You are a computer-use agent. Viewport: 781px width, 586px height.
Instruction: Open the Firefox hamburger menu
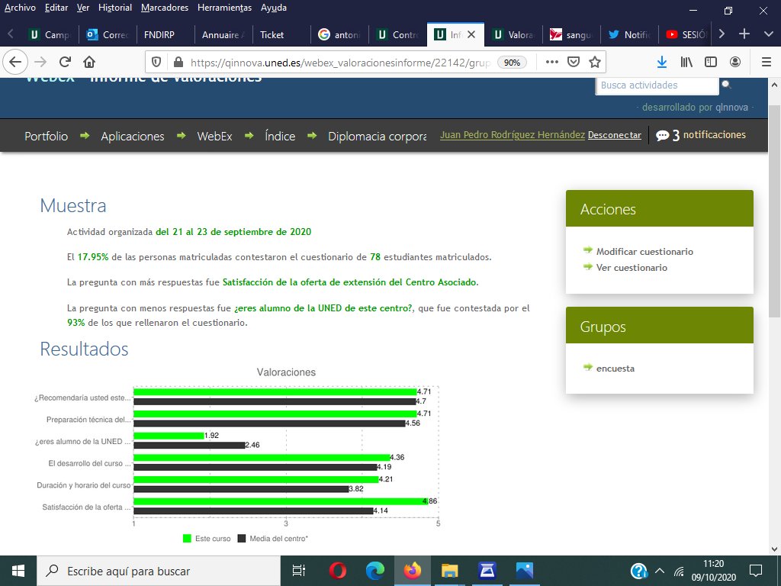pos(766,63)
